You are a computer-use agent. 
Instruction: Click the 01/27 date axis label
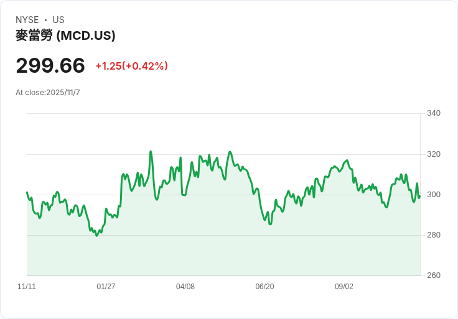click(106, 287)
